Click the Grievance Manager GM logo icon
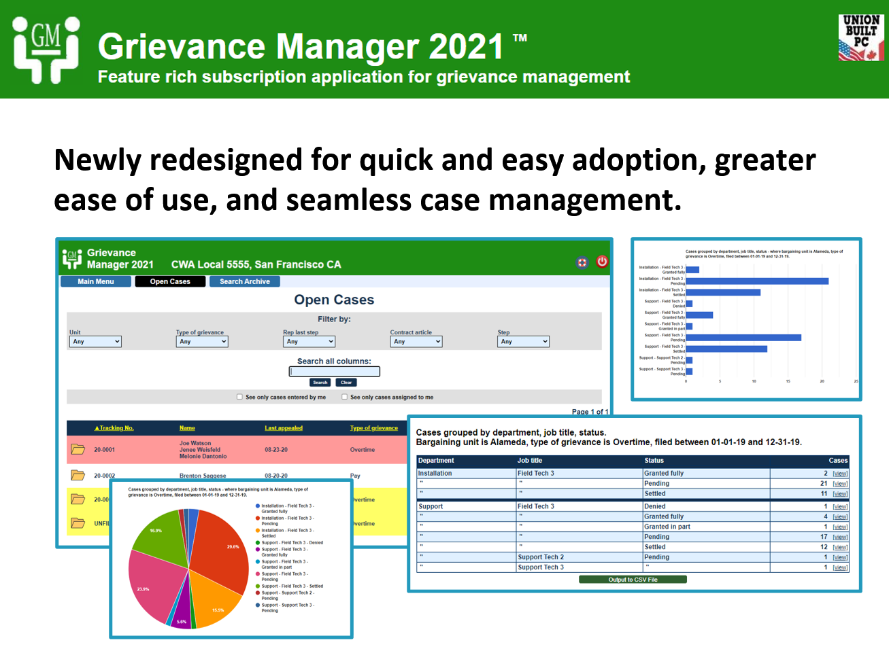Image resolution: width=889 pixels, height=651 pixels. (x=71, y=258)
